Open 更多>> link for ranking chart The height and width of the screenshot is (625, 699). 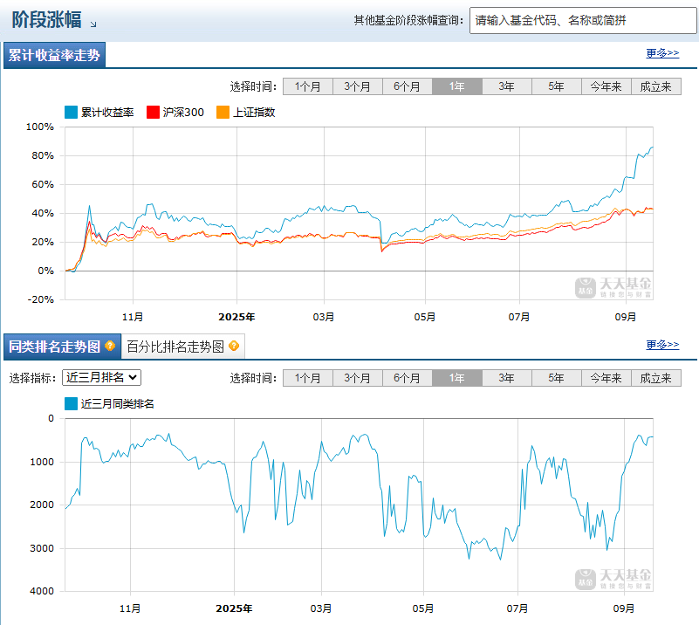click(663, 345)
